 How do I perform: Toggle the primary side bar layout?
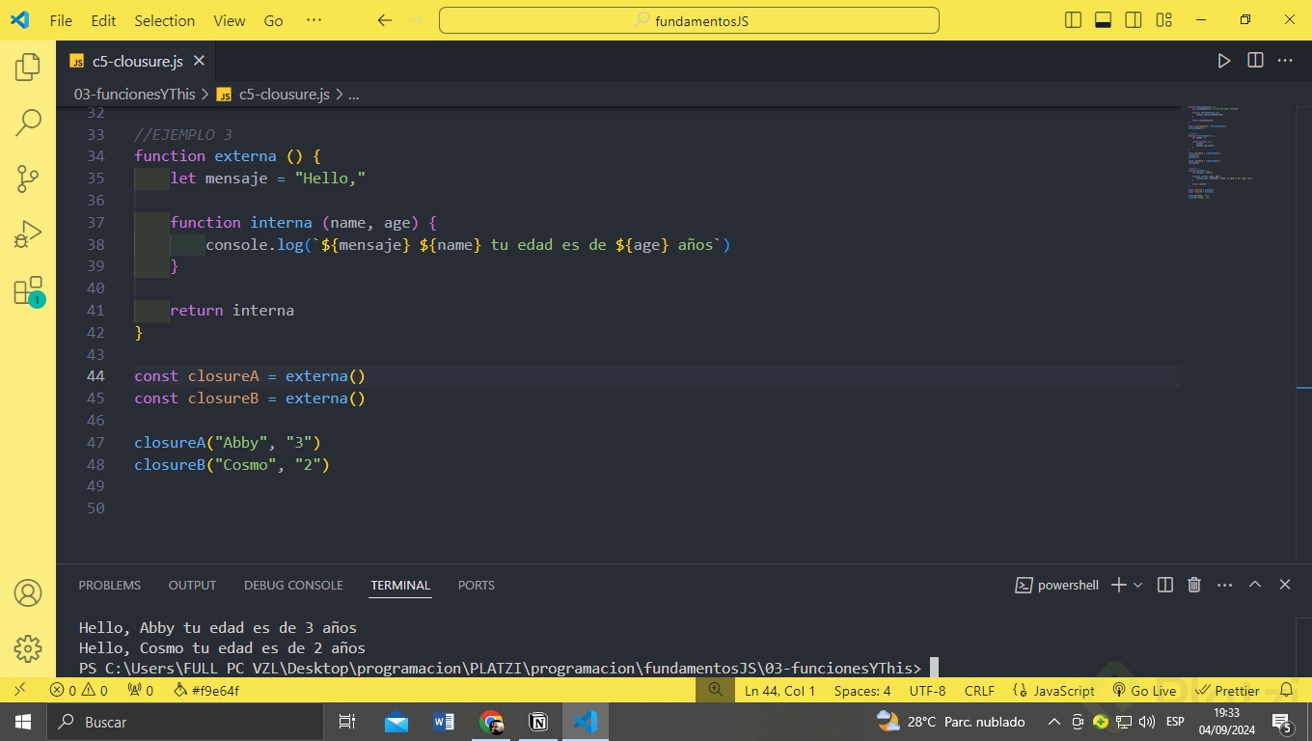pyautogui.click(x=1073, y=20)
